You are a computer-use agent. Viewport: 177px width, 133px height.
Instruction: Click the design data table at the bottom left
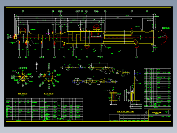(x=44, y=110)
